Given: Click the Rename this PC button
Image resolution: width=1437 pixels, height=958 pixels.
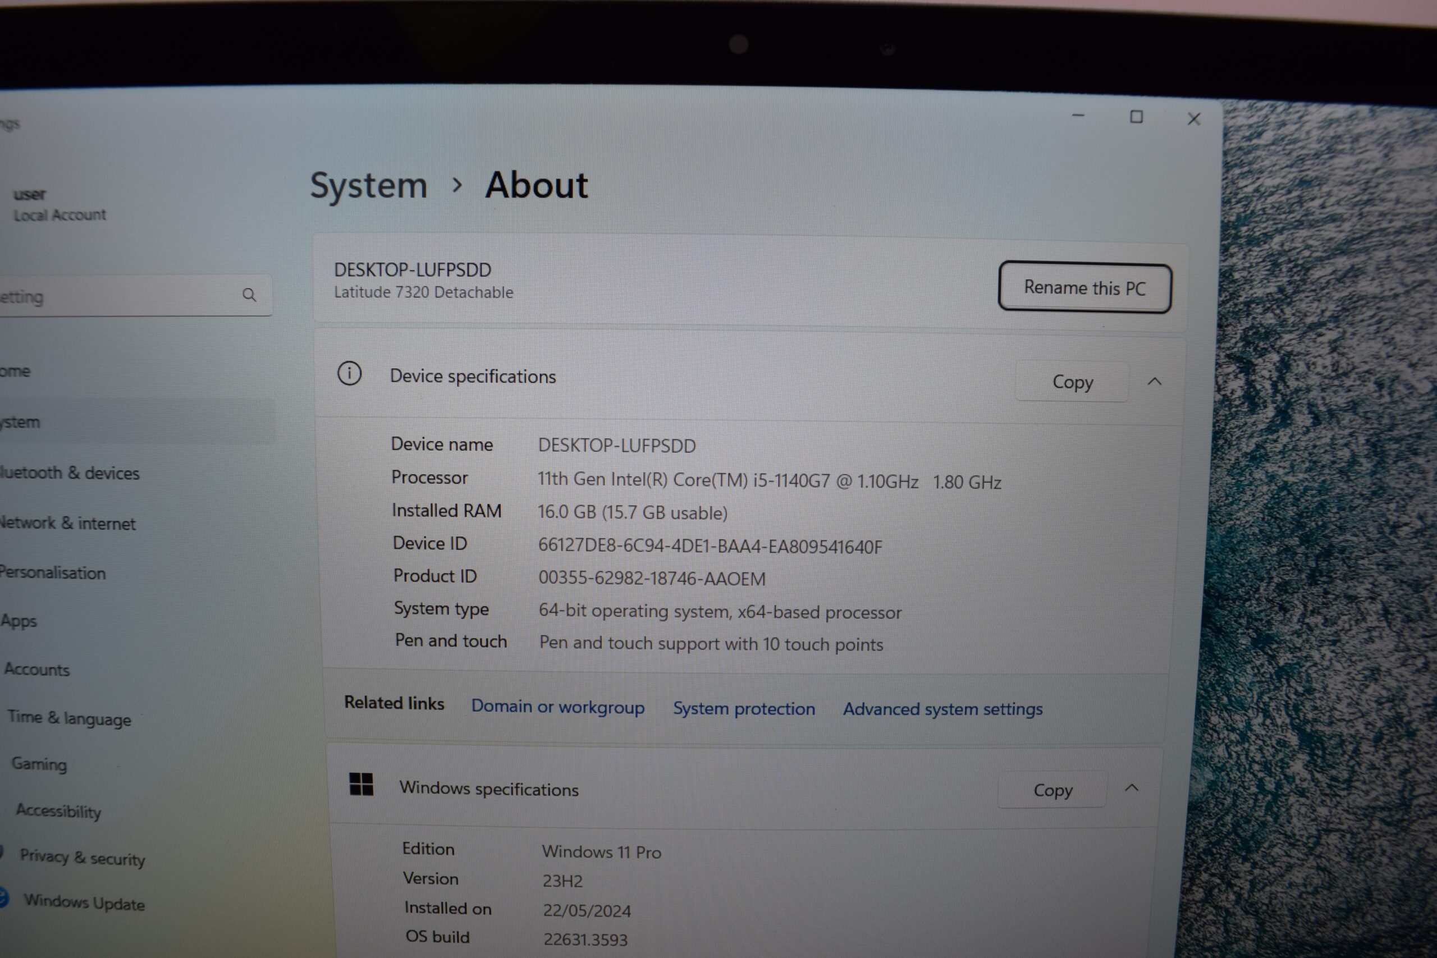Looking at the screenshot, I should click(x=1085, y=287).
